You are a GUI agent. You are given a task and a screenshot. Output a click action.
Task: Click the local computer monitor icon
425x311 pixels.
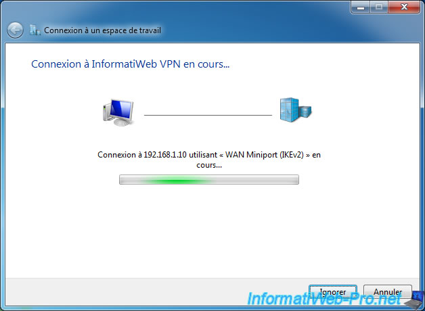point(118,112)
